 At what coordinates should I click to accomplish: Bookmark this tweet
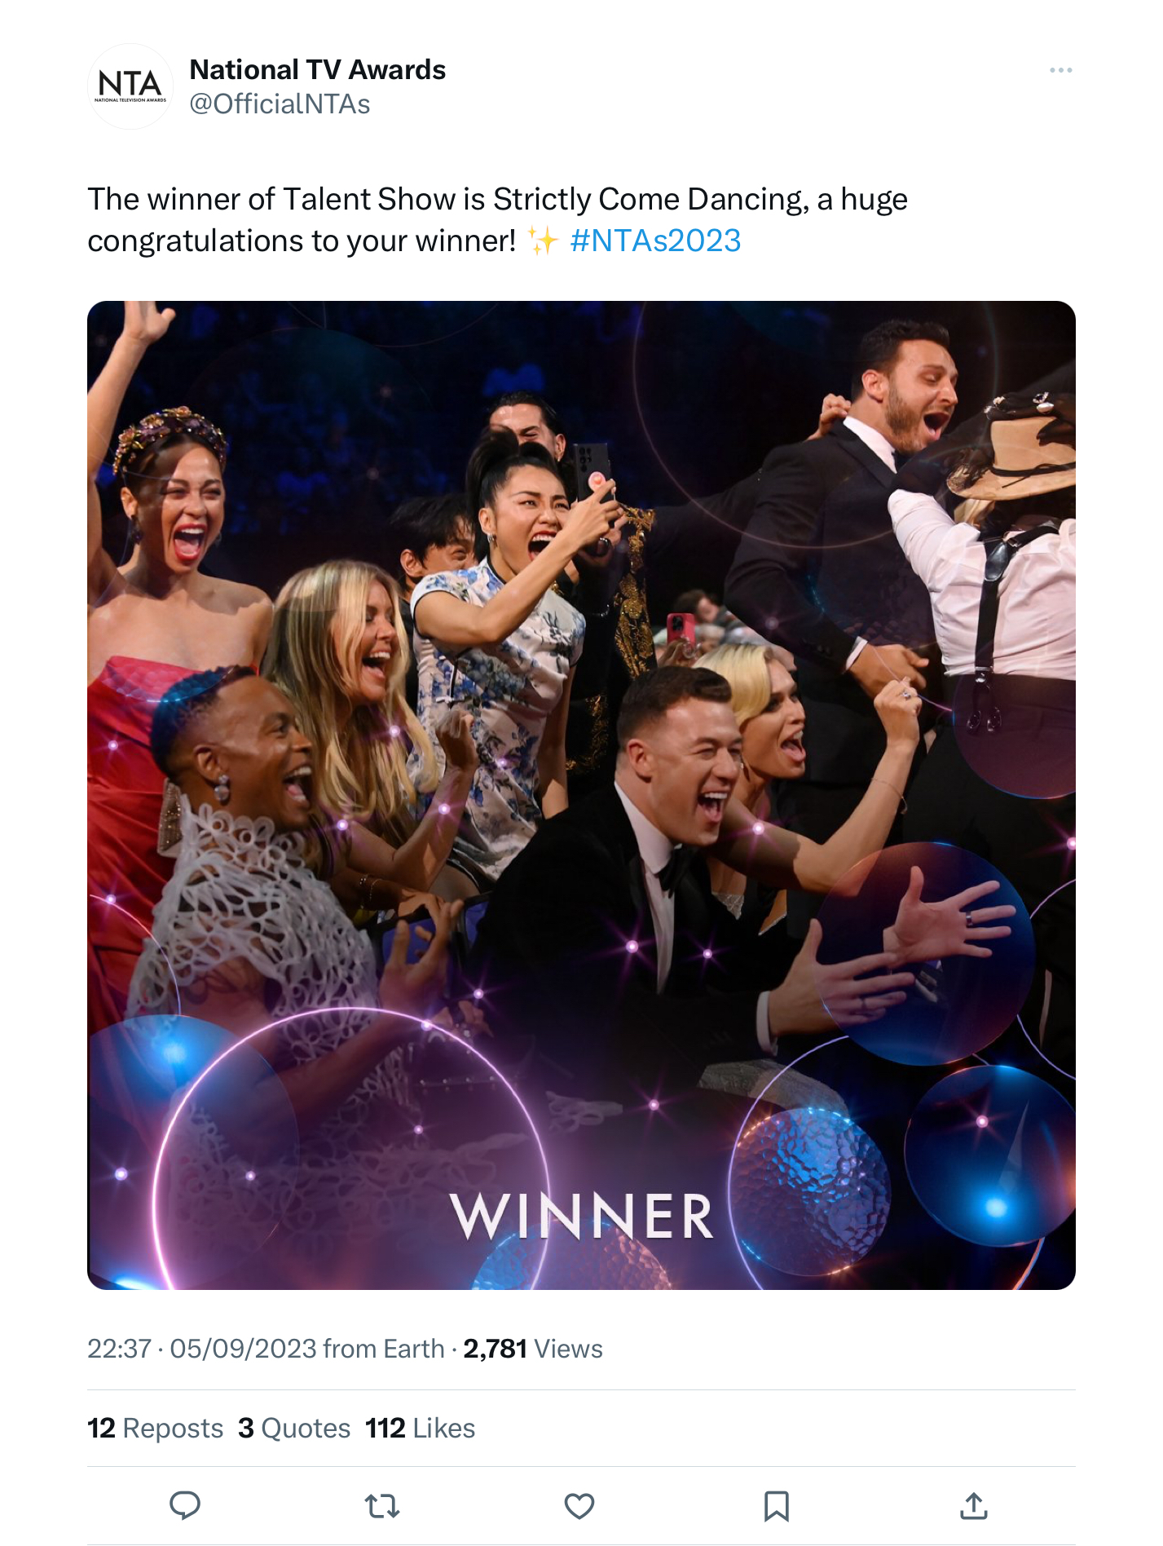pos(777,1506)
